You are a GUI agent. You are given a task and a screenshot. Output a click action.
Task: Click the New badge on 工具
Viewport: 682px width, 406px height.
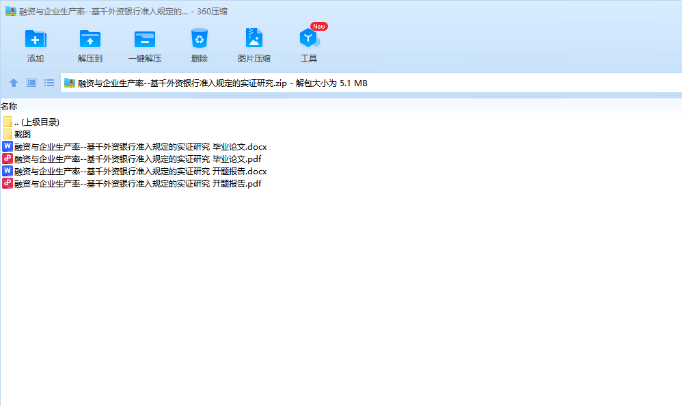coord(319,27)
